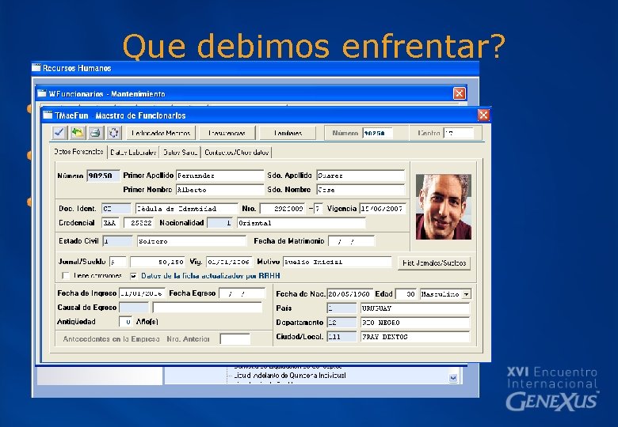Screen dimensions: 618x427
Task: Click the Motivo field 'Sueldo Inicial'
Action: (337, 262)
